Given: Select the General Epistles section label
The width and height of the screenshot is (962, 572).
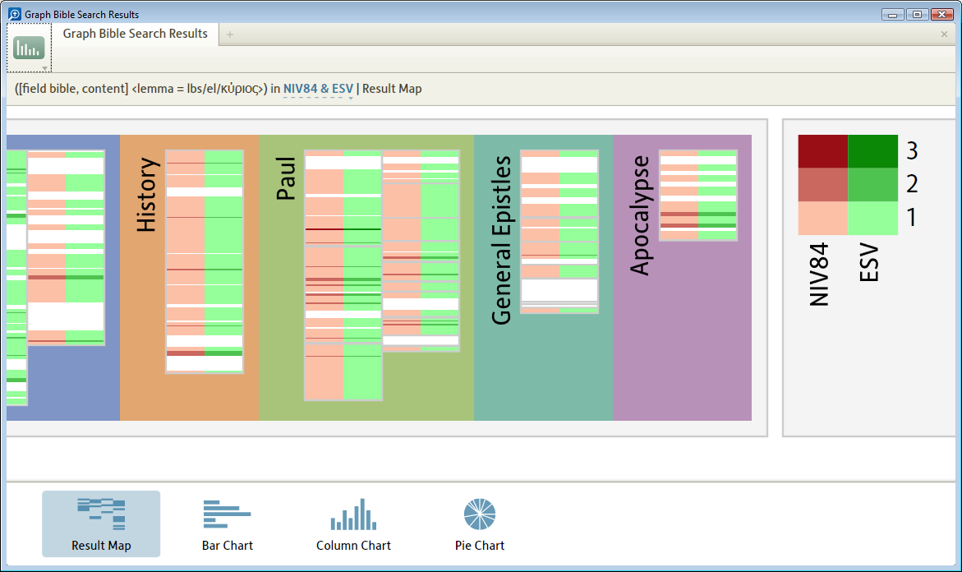Looking at the screenshot, I should pyautogui.click(x=501, y=240).
